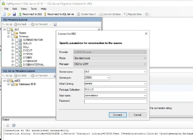Viewport: 193px width, 140px height.
Task: Open the Mode dropdown showing Standard mode
Action: click(110, 58)
